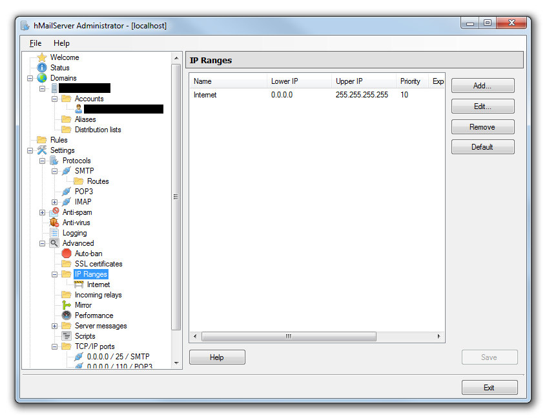547x420 pixels.
Task: Expand the Server messages node
Action: coord(55,326)
